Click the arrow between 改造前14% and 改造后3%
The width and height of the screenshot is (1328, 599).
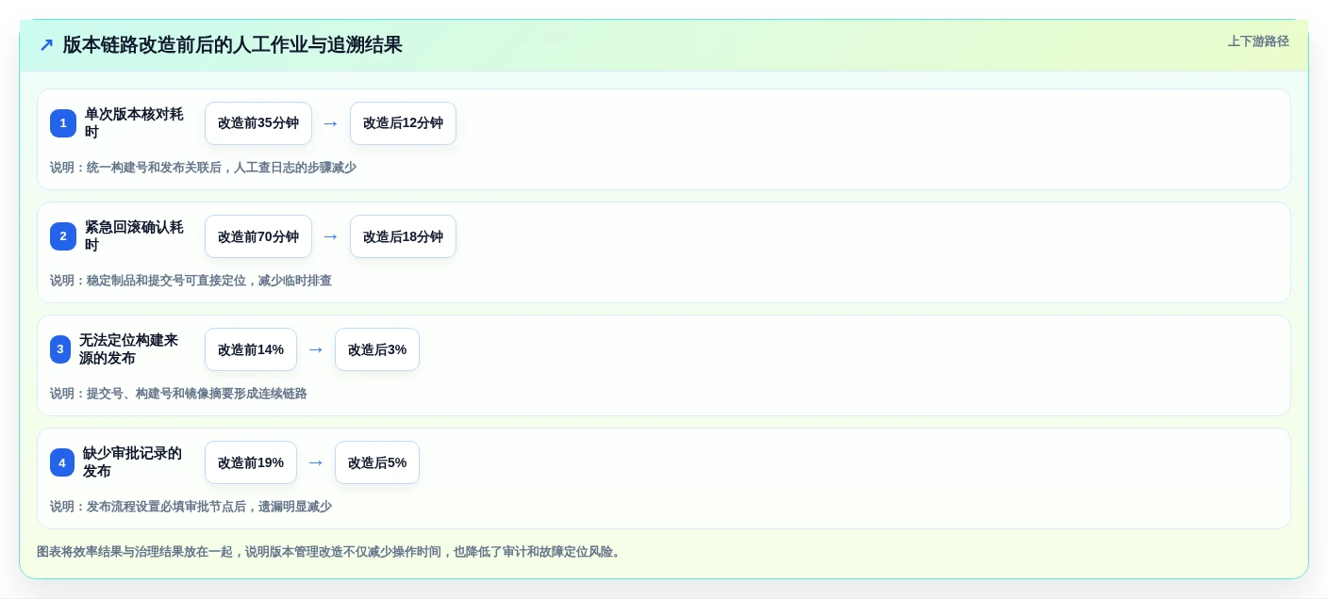click(x=316, y=349)
